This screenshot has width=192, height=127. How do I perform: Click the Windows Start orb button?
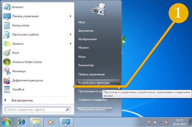(x=7, y=121)
